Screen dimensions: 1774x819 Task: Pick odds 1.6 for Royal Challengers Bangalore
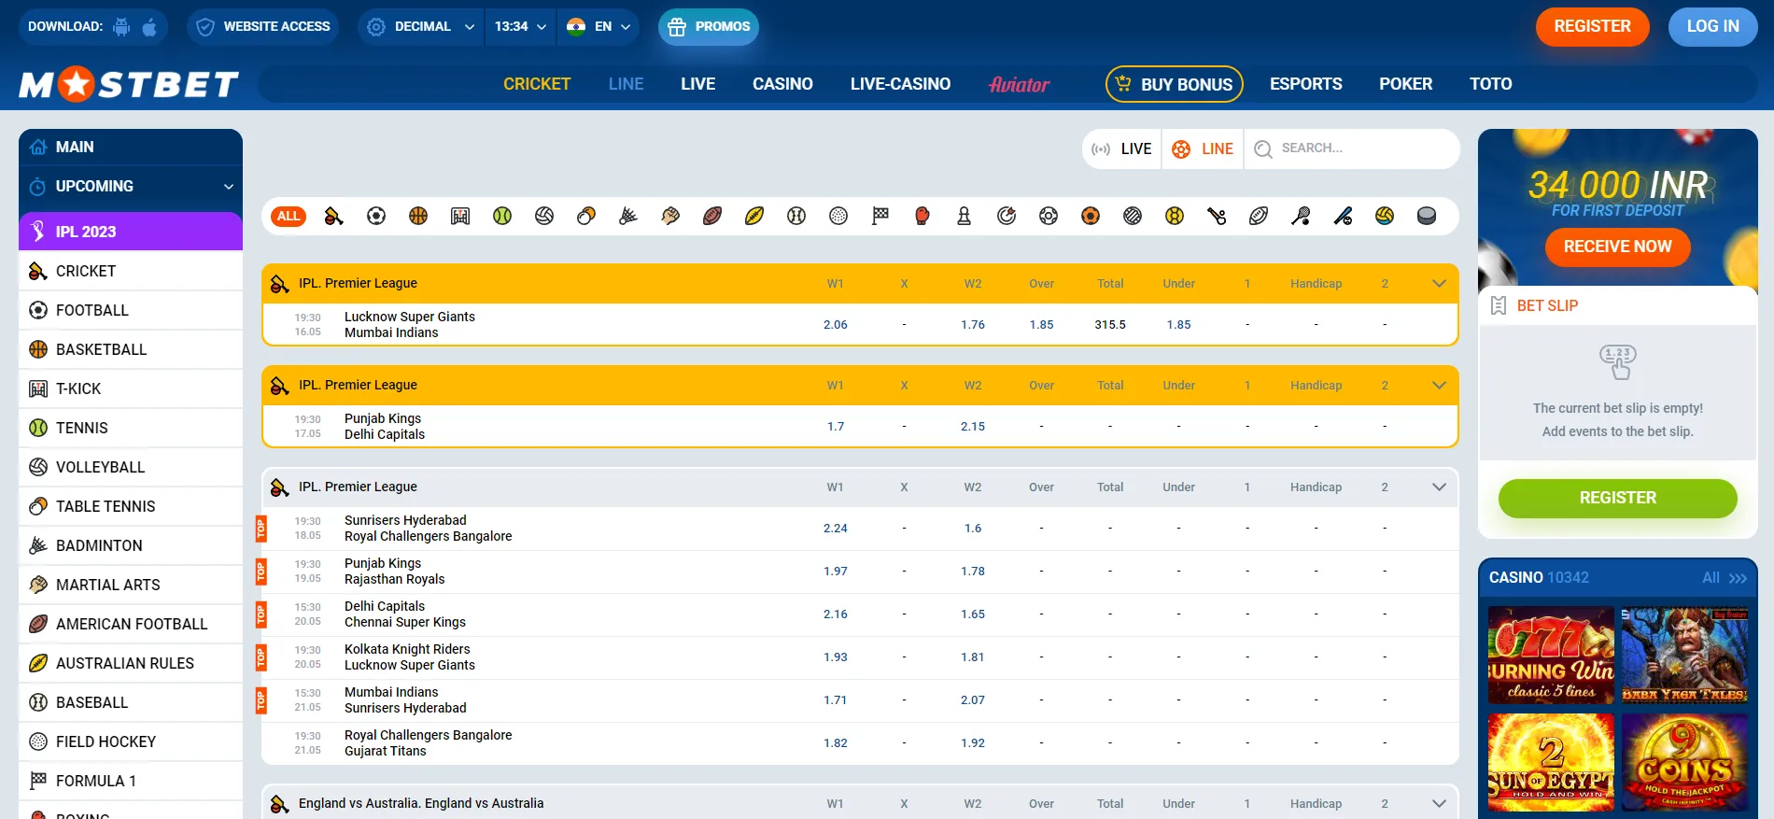[x=973, y=529]
